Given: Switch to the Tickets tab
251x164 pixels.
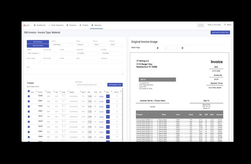Looking at the screenshot, I should 84,25.
